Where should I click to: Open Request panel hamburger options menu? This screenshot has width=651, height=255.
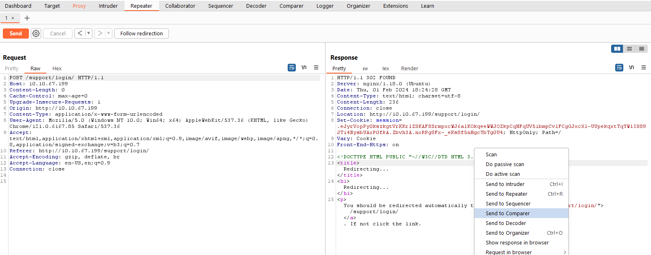(316, 67)
